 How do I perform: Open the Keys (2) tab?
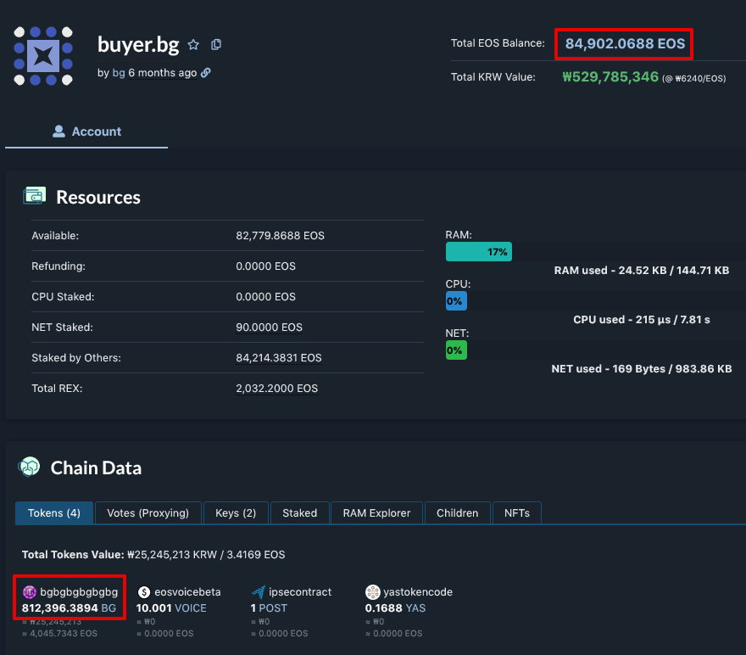pos(236,512)
